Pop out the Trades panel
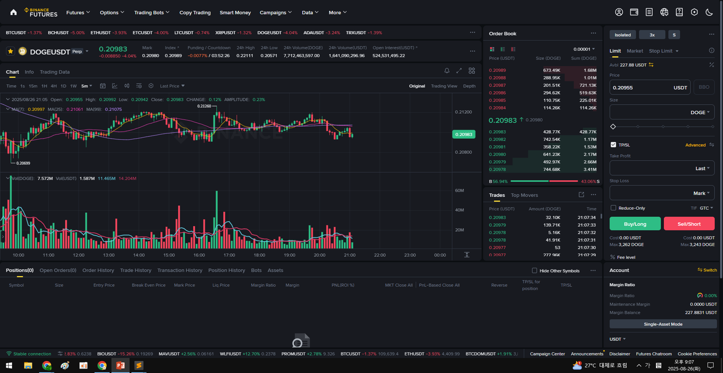This screenshot has width=723, height=373. [x=581, y=195]
